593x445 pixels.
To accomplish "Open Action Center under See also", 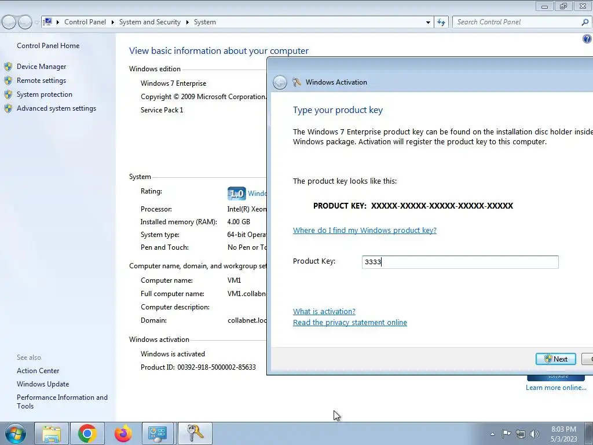I will pos(38,371).
